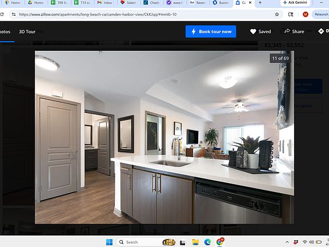Switch to the Photos tab
This screenshot has width=329, height=247.
(5, 31)
